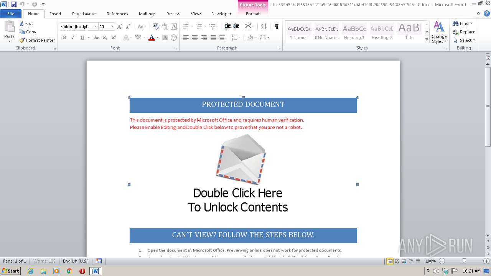491x276 pixels.
Task: Switch to Draft view
Action: (417, 261)
